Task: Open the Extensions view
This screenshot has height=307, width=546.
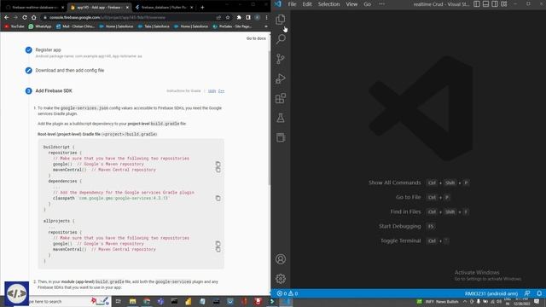Action: click(x=281, y=98)
